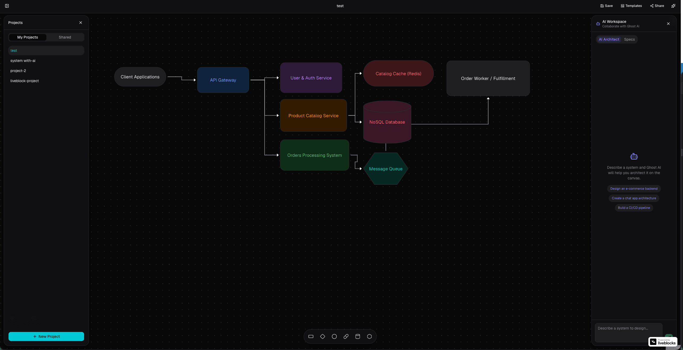Screen dimensions: 683x350
Task: Share the project
Action: click(657, 6)
